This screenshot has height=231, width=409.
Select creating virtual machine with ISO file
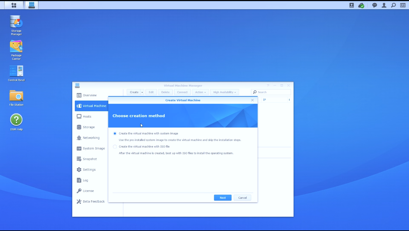pos(115,147)
